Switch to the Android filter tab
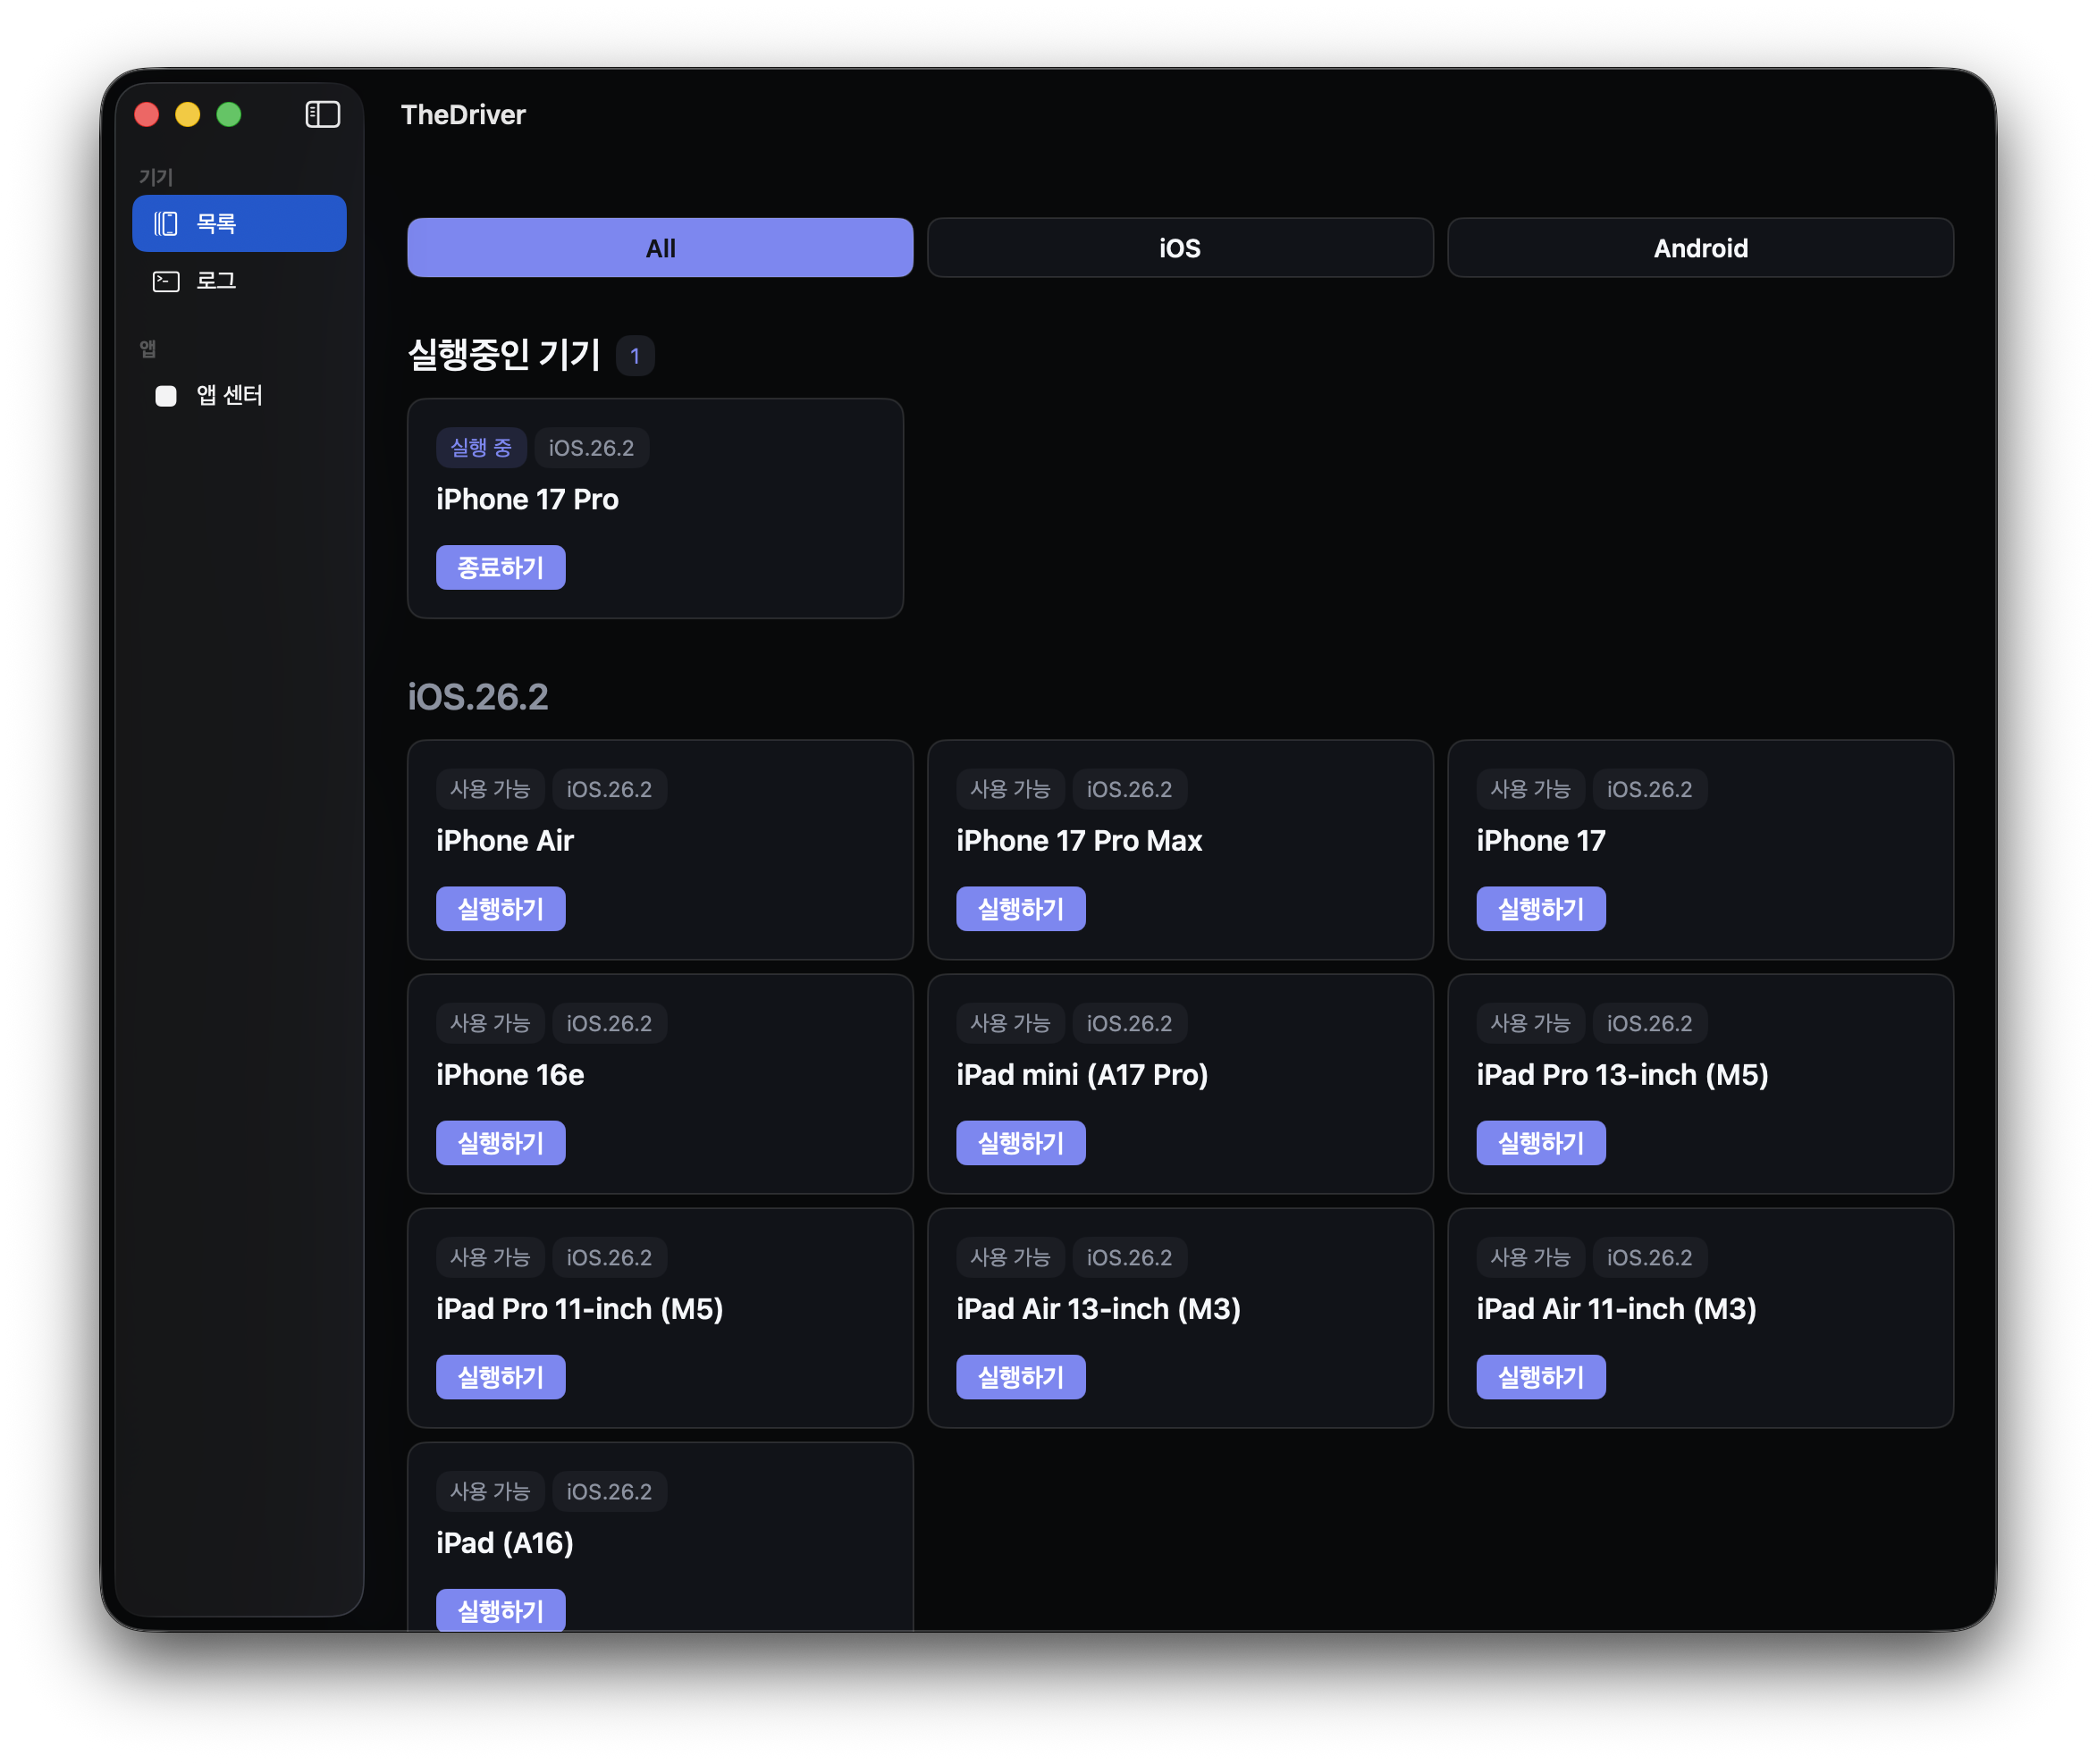 pos(1700,248)
